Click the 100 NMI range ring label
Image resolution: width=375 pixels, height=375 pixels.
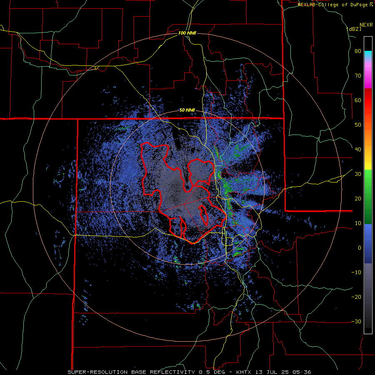pos(187,33)
